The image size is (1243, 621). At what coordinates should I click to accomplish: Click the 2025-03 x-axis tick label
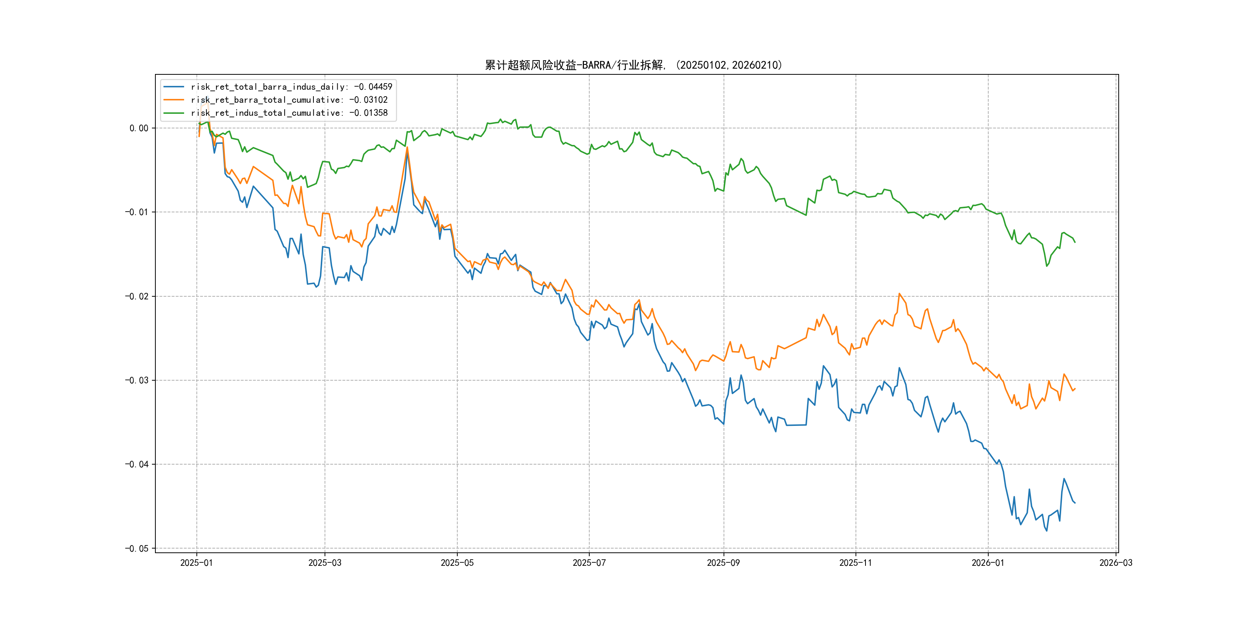coord(325,563)
